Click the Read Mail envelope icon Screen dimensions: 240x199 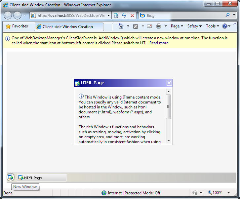click(149, 26)
